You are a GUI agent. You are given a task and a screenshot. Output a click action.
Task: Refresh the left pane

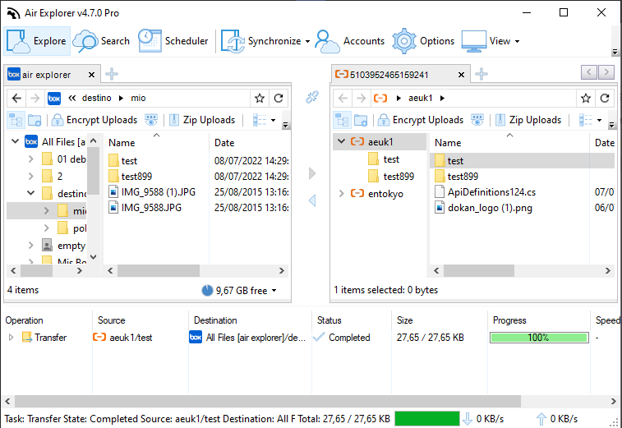tap(279, 98)
